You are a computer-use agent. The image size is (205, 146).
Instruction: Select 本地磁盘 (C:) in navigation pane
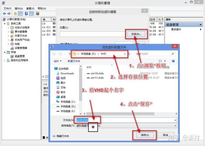pyautogui.click(x=68, y=102)
